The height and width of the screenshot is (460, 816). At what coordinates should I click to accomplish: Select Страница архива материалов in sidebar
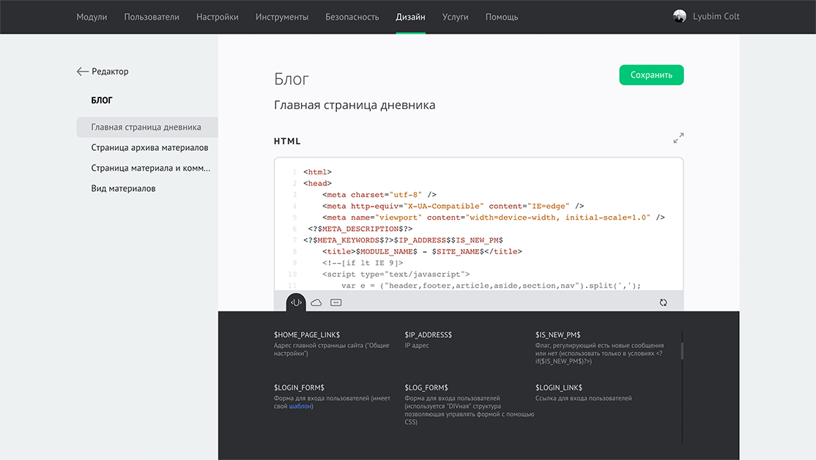coord(149,147)
